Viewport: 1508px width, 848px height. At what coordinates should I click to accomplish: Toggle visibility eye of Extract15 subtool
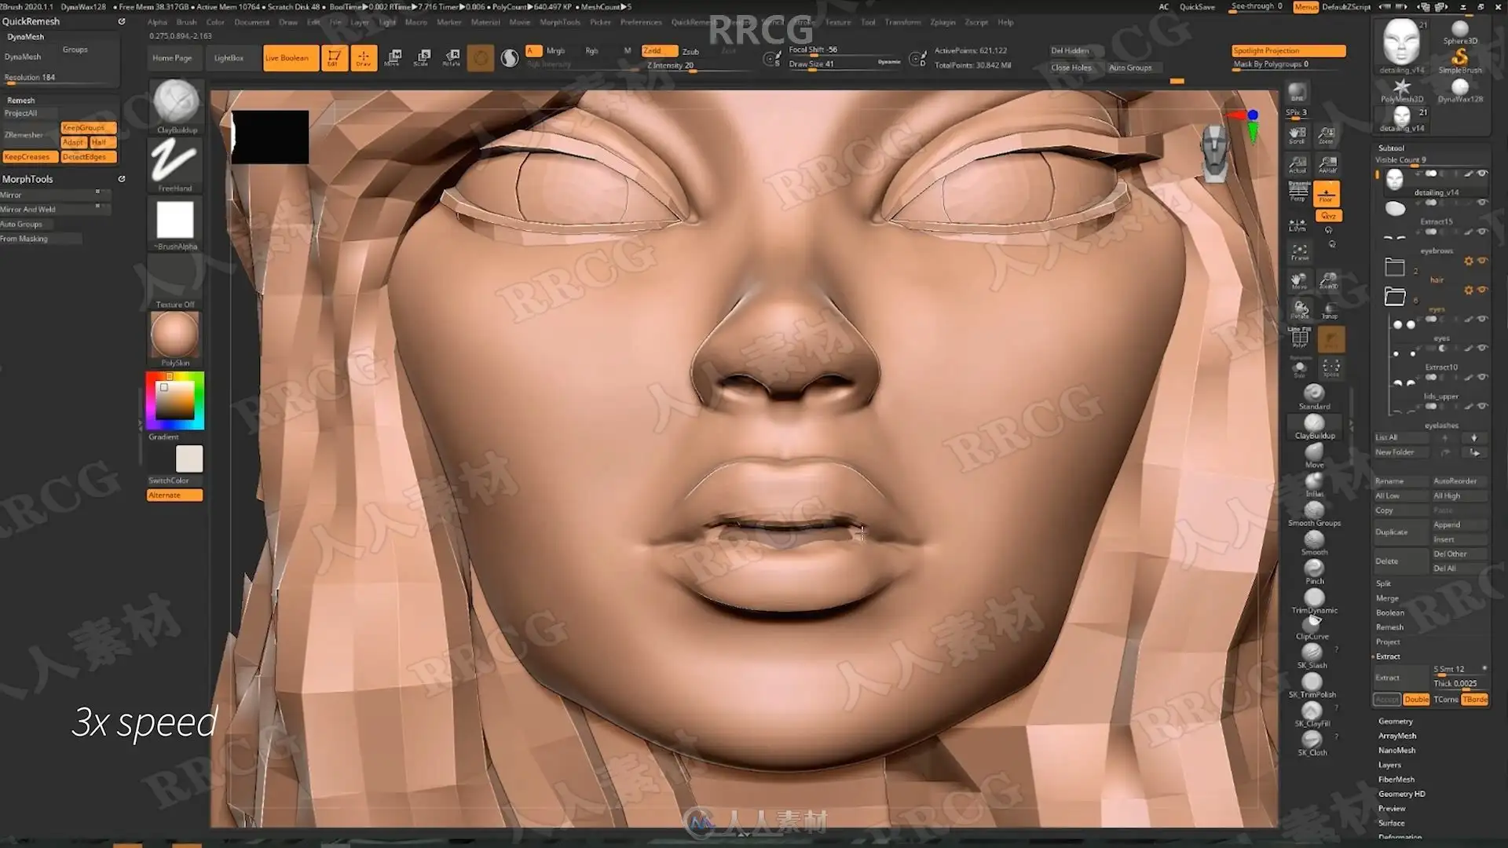tap(1481, 202)
